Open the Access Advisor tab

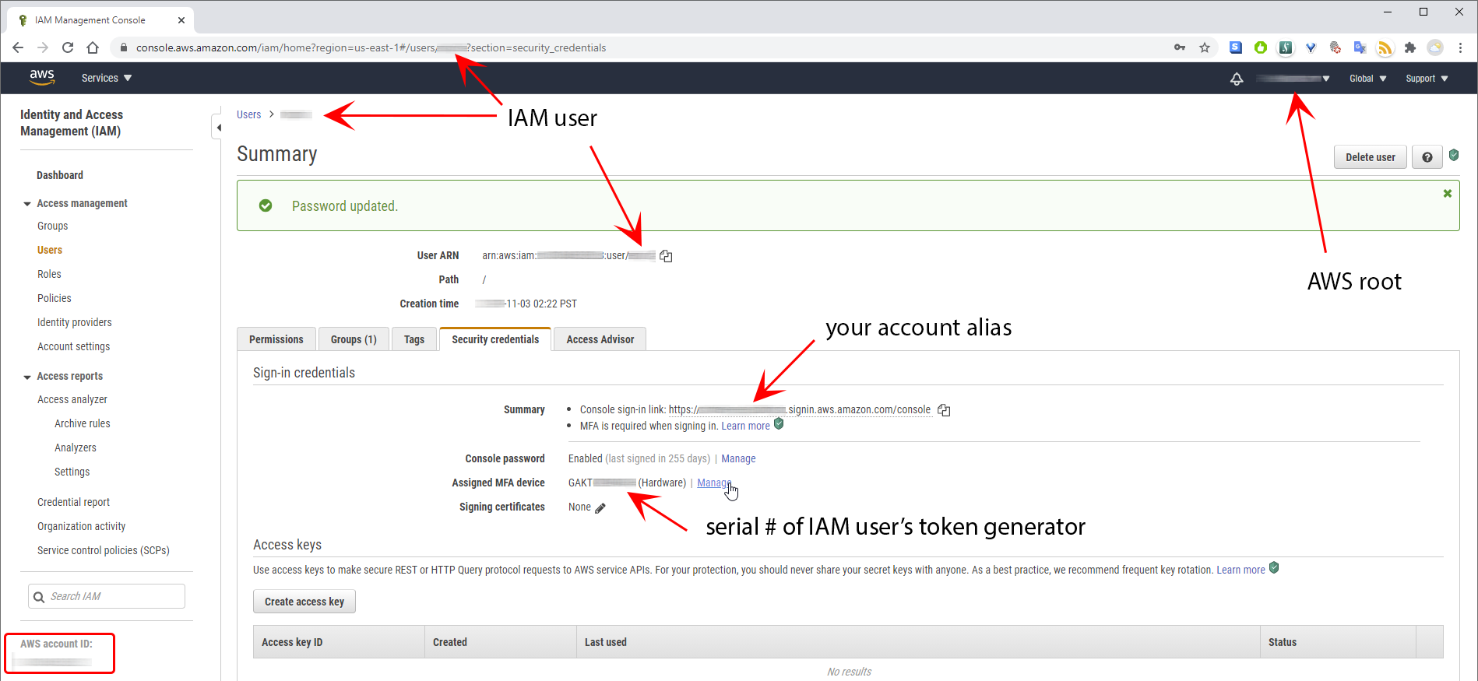[x=600, y=339]
